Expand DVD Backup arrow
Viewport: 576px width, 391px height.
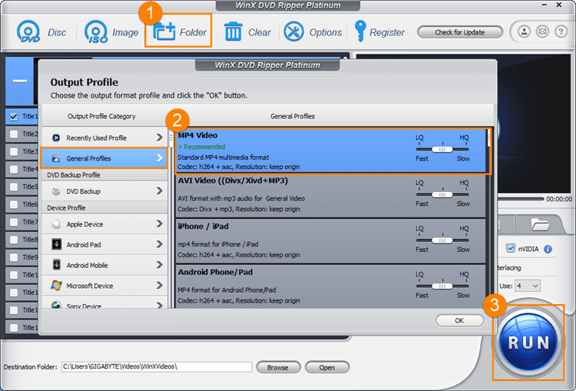160,191
